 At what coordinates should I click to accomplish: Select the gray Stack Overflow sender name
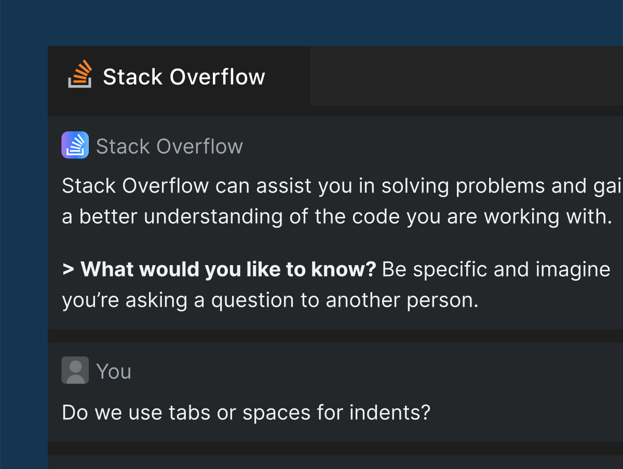(169, 146)
